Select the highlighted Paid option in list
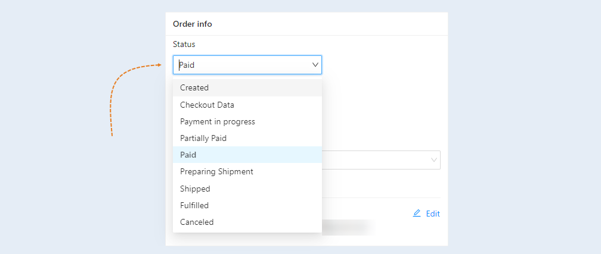 247,155
